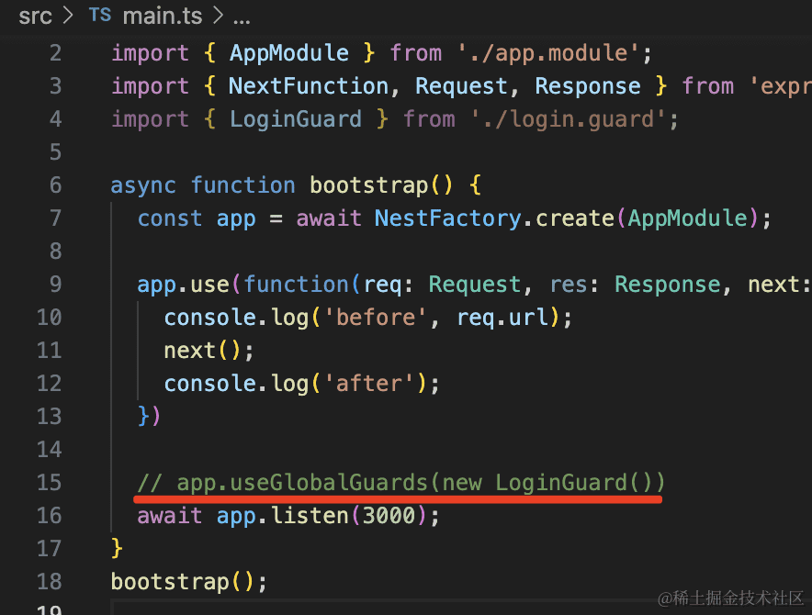Click line number 6 in gutter
The height and width of the screenshot is (615, 812).
(x=55, y=184)
